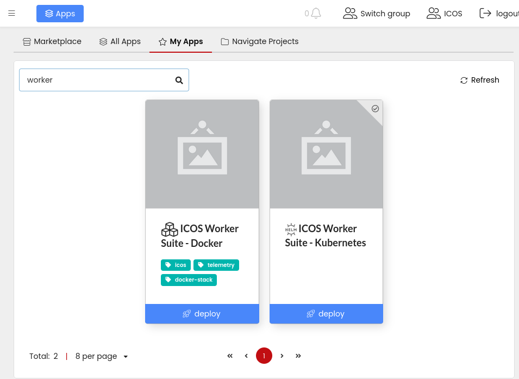Click the Docker boxes icon on Docker card
Image resolution: width=519 pixels, height=379 pixels.
(170, 229)
